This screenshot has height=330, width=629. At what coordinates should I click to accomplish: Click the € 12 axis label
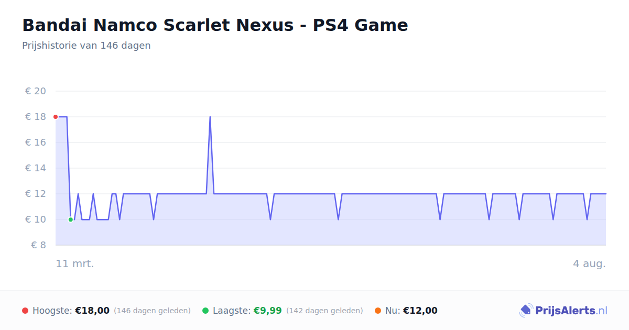click(x=36, y=194)
